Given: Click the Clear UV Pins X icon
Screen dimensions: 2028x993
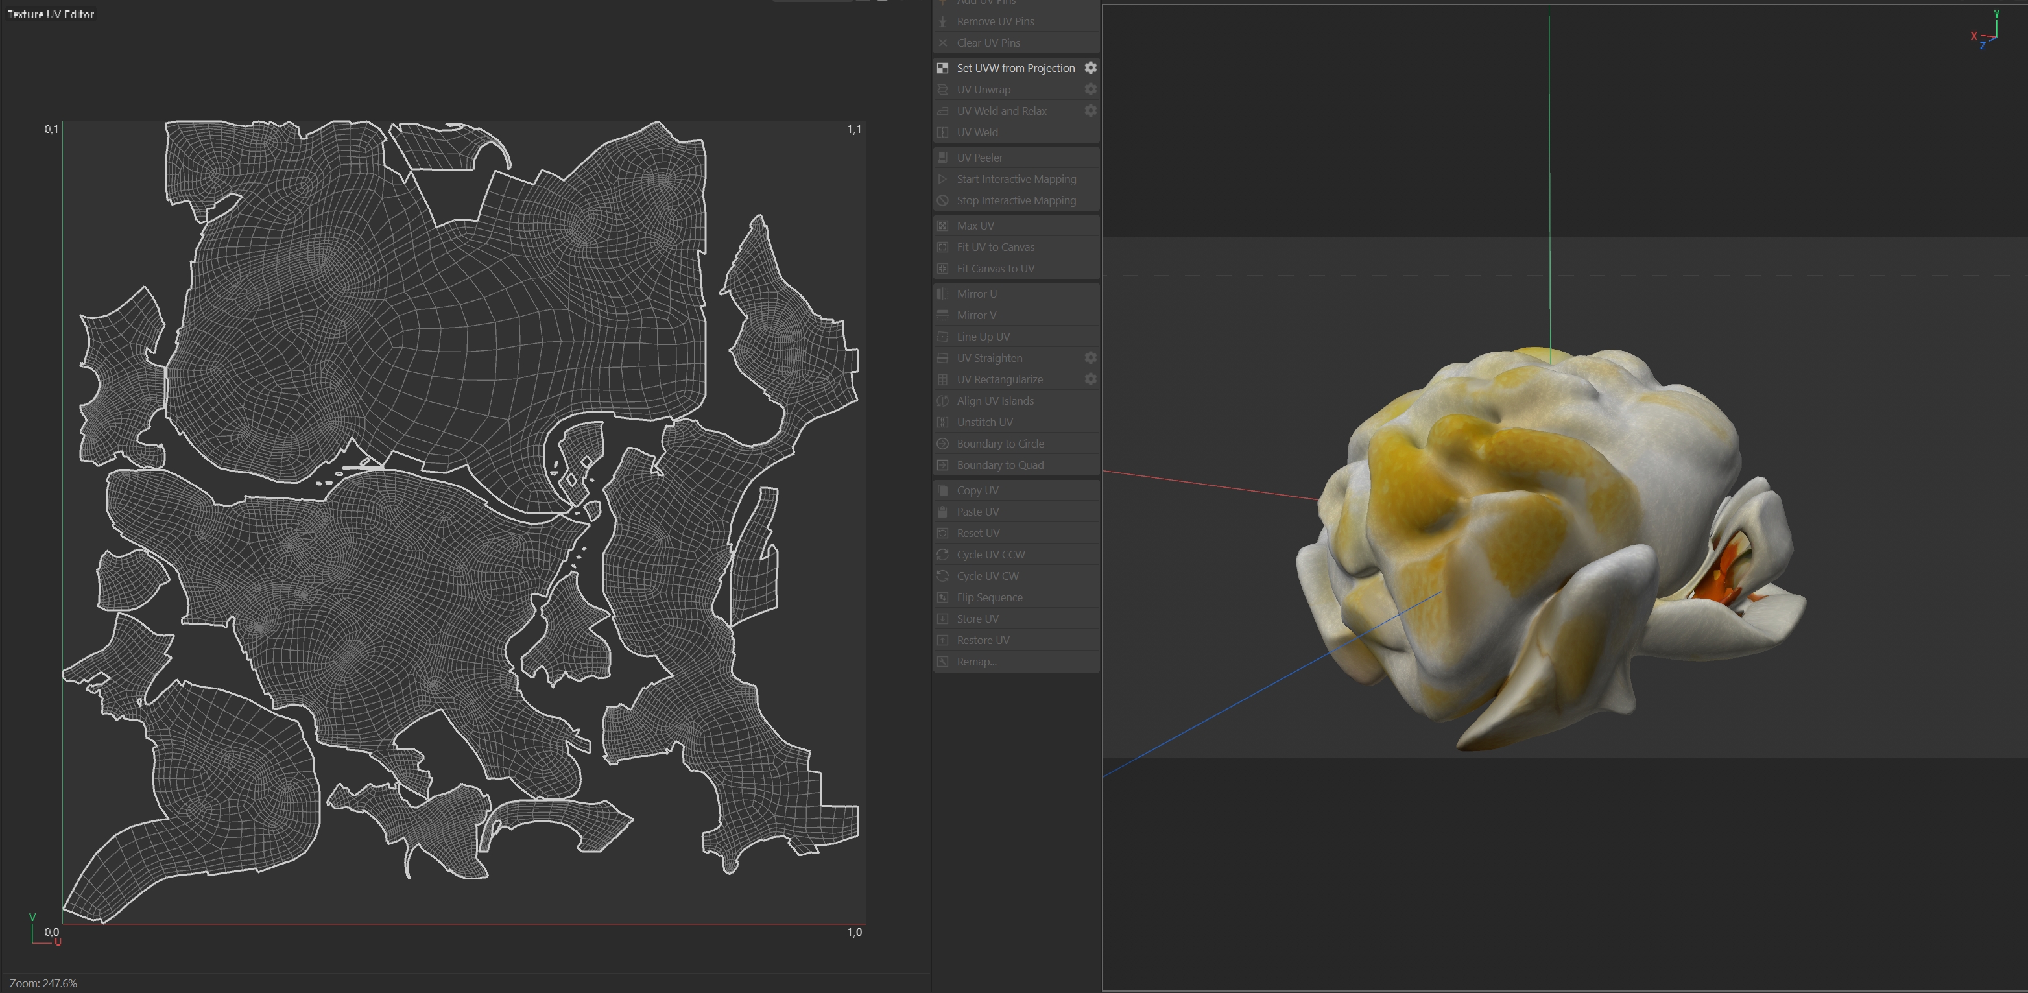Looking at the screenshot, I should tap(942, 43).
